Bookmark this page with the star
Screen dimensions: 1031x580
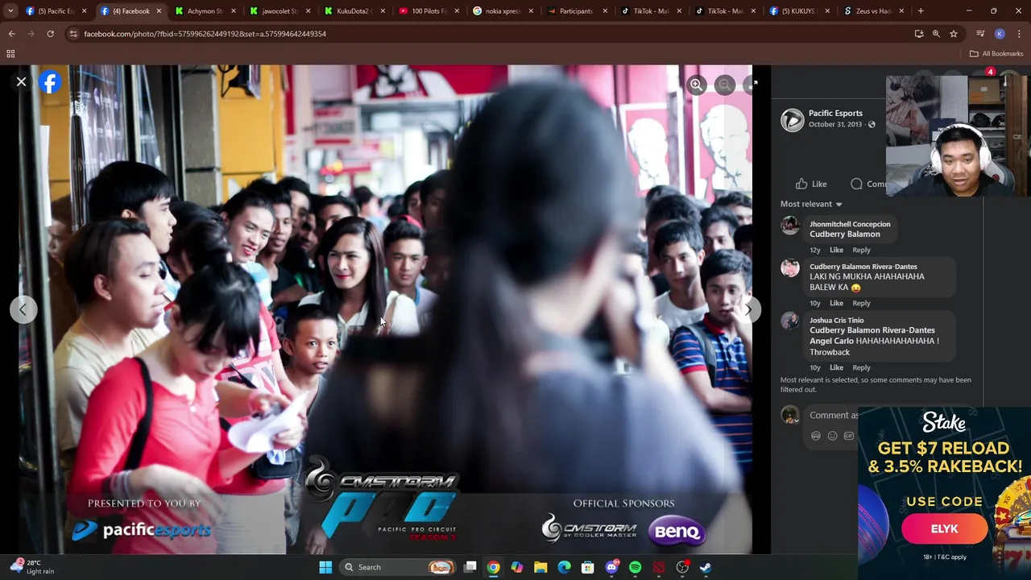pyautogui.click(x=954, y=34)
